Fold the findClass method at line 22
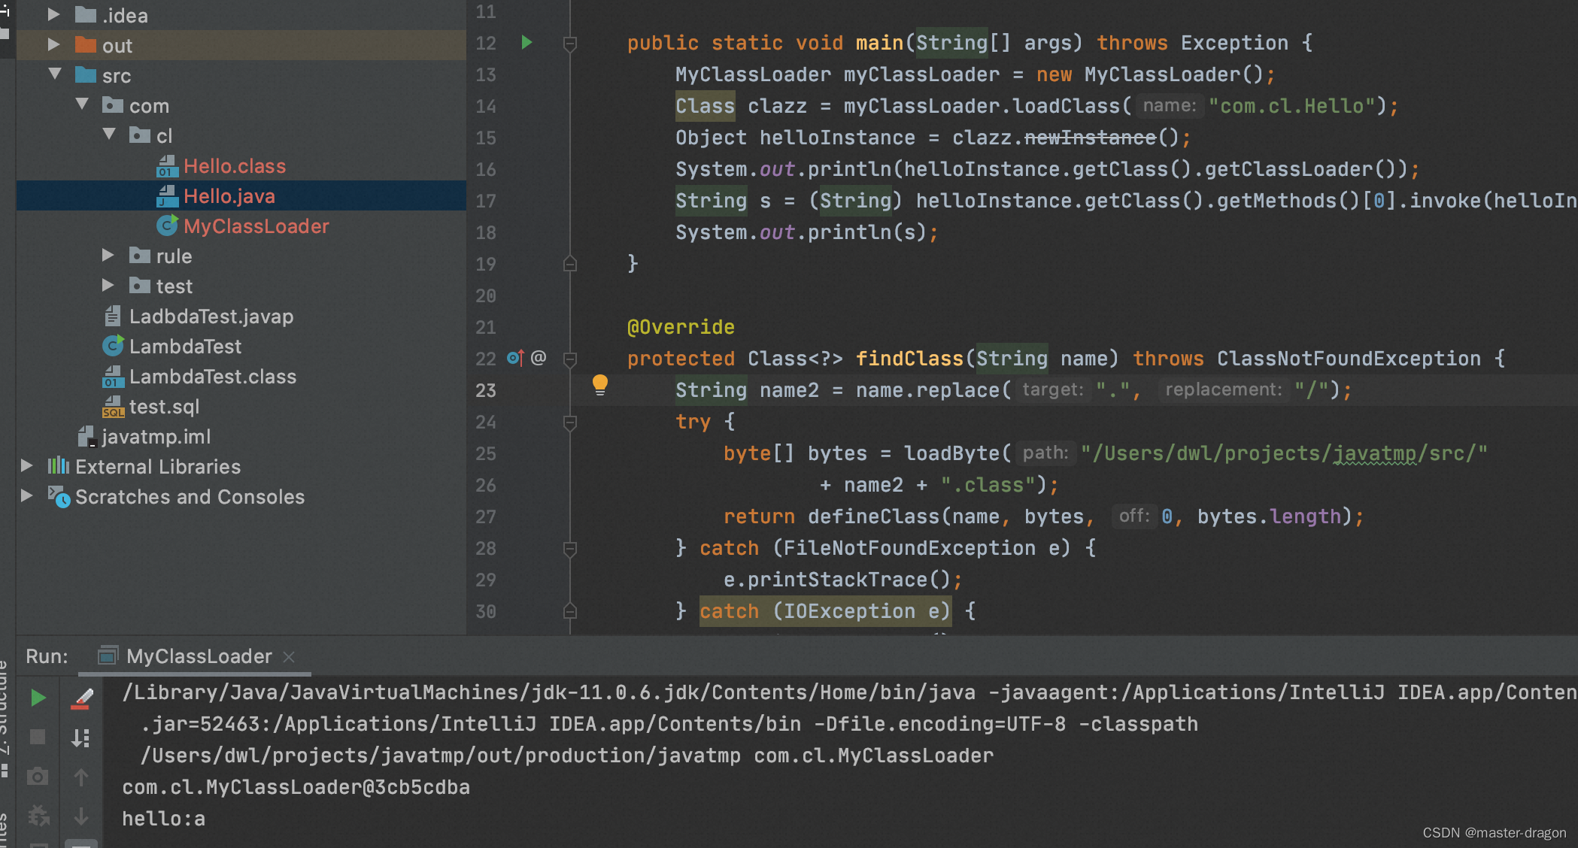This screenshot has height=848, width=1578. click(570, 359)
